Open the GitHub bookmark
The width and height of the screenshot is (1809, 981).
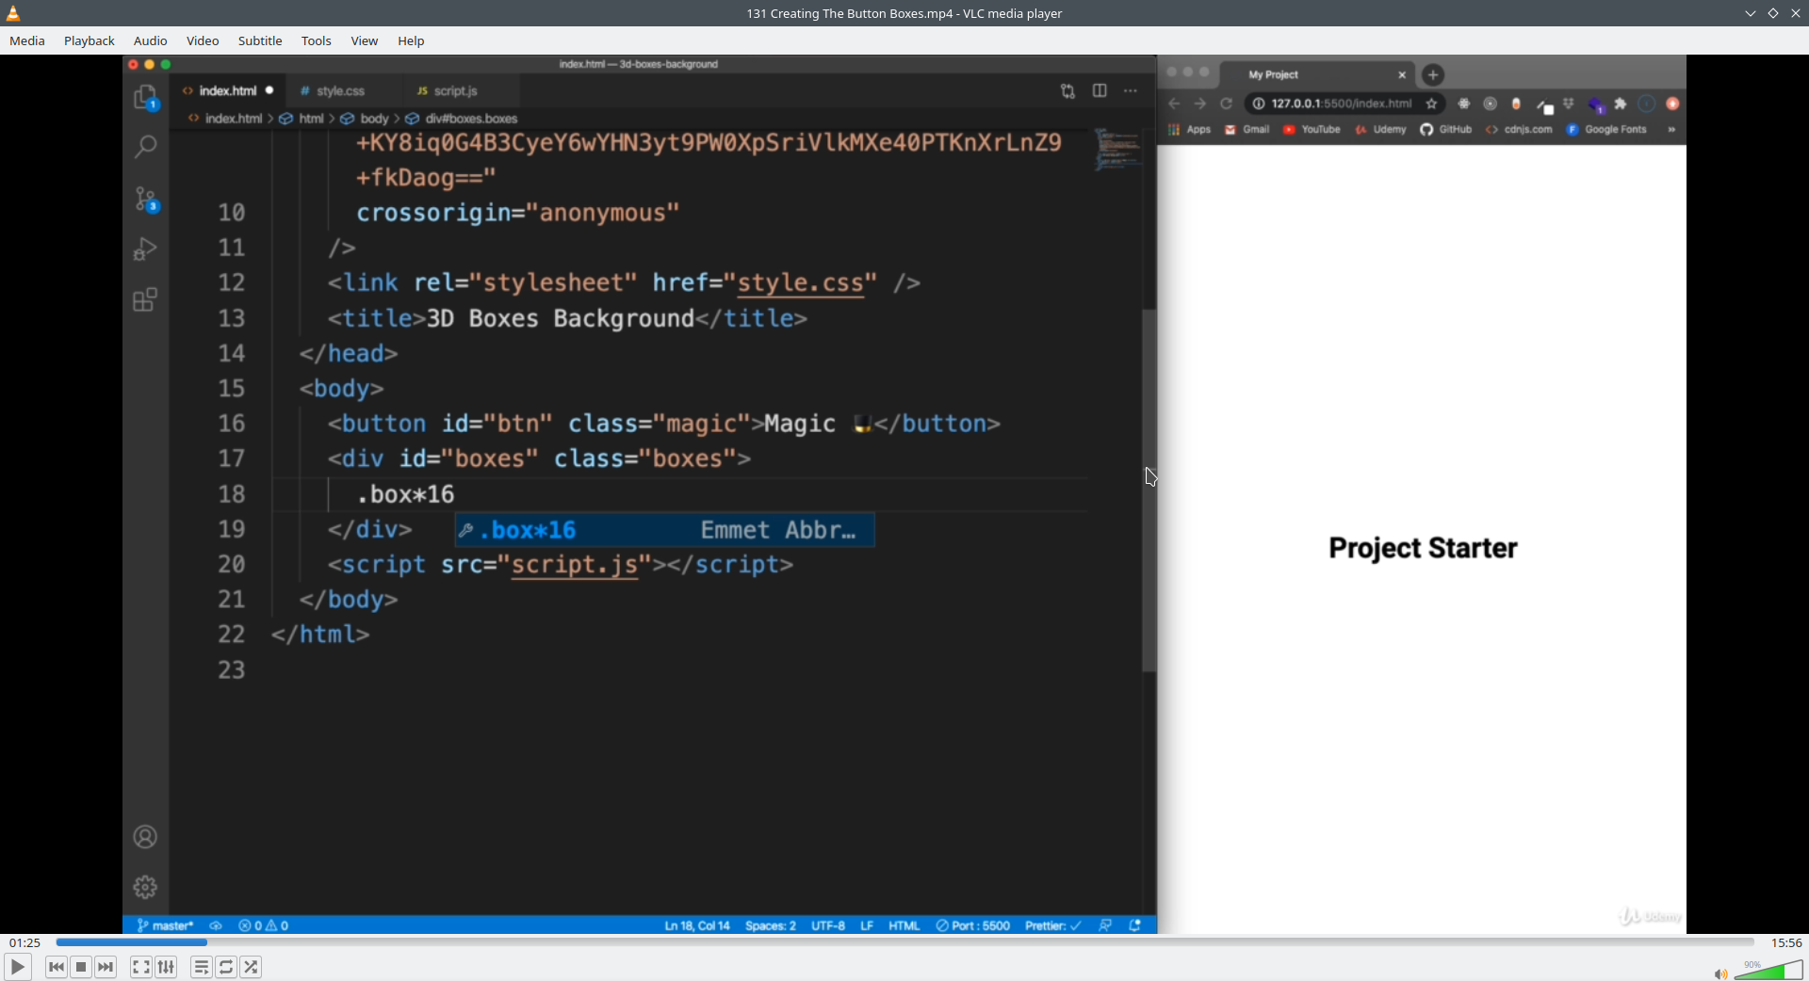click(1446, 130)
